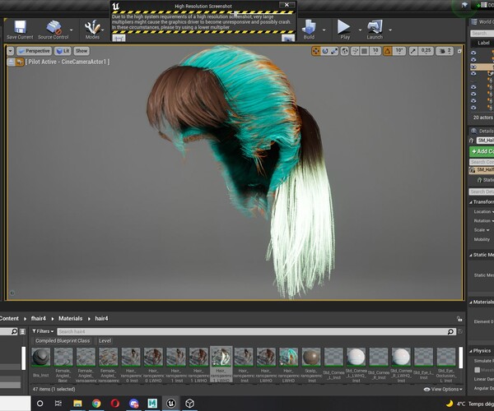
Task: Close the High Resolution Screenshot dialog
Action: 287,5
